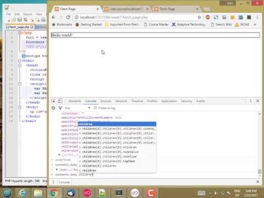This screenshot has width=264, height=198.
Task: Collapse the <body> fold marker in Notepad++
Action: [20, 107]
